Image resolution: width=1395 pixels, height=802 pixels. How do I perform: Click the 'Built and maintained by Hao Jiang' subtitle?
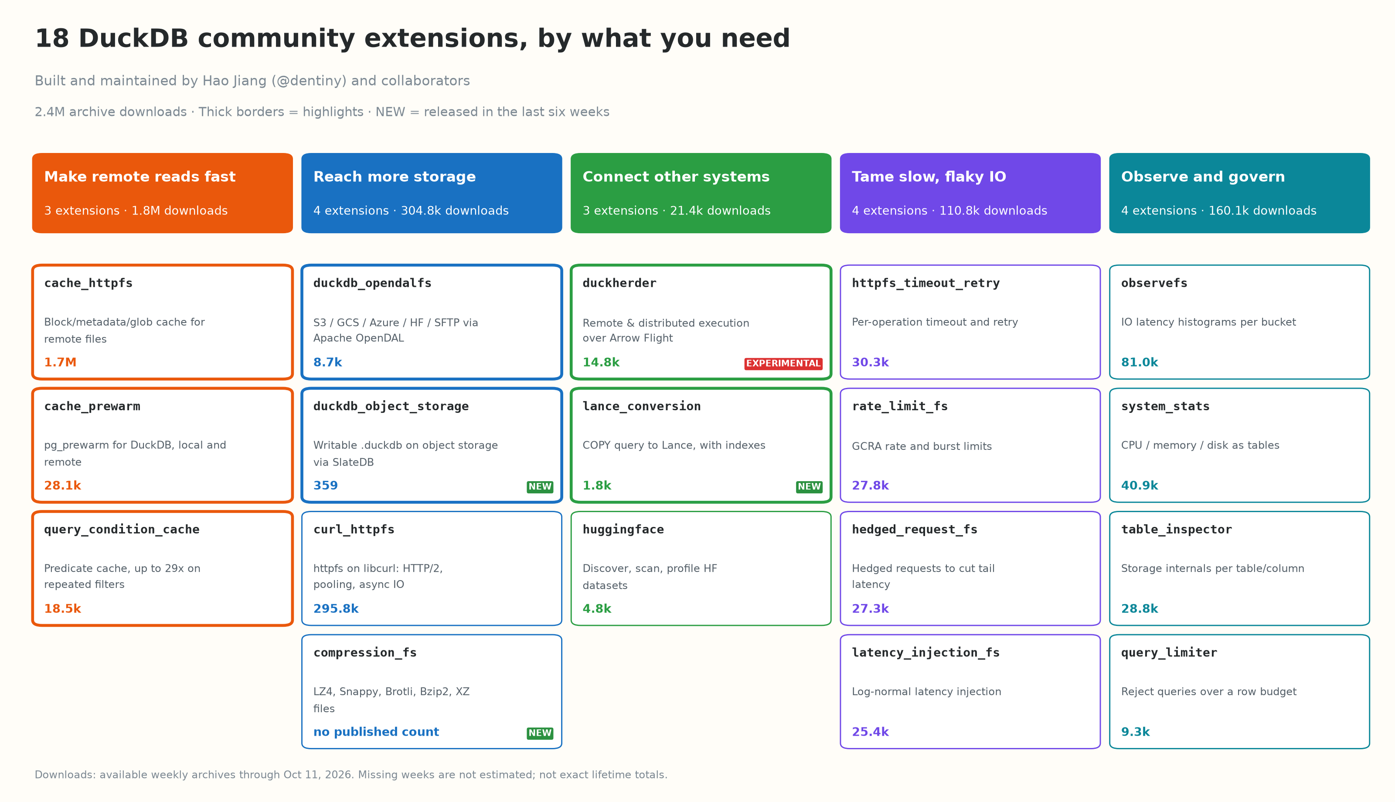pos(252,82)
